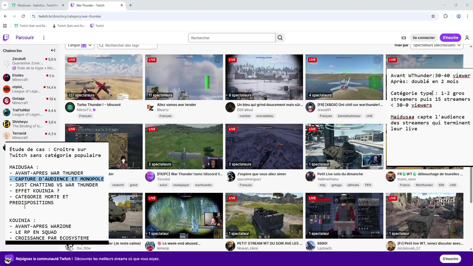Open the DDFallout snowy stream thumbnail
This screenshot has height=266, width=473.
click(264, 77)
